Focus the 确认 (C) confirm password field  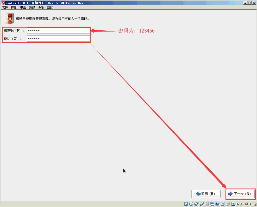(58, 39)
